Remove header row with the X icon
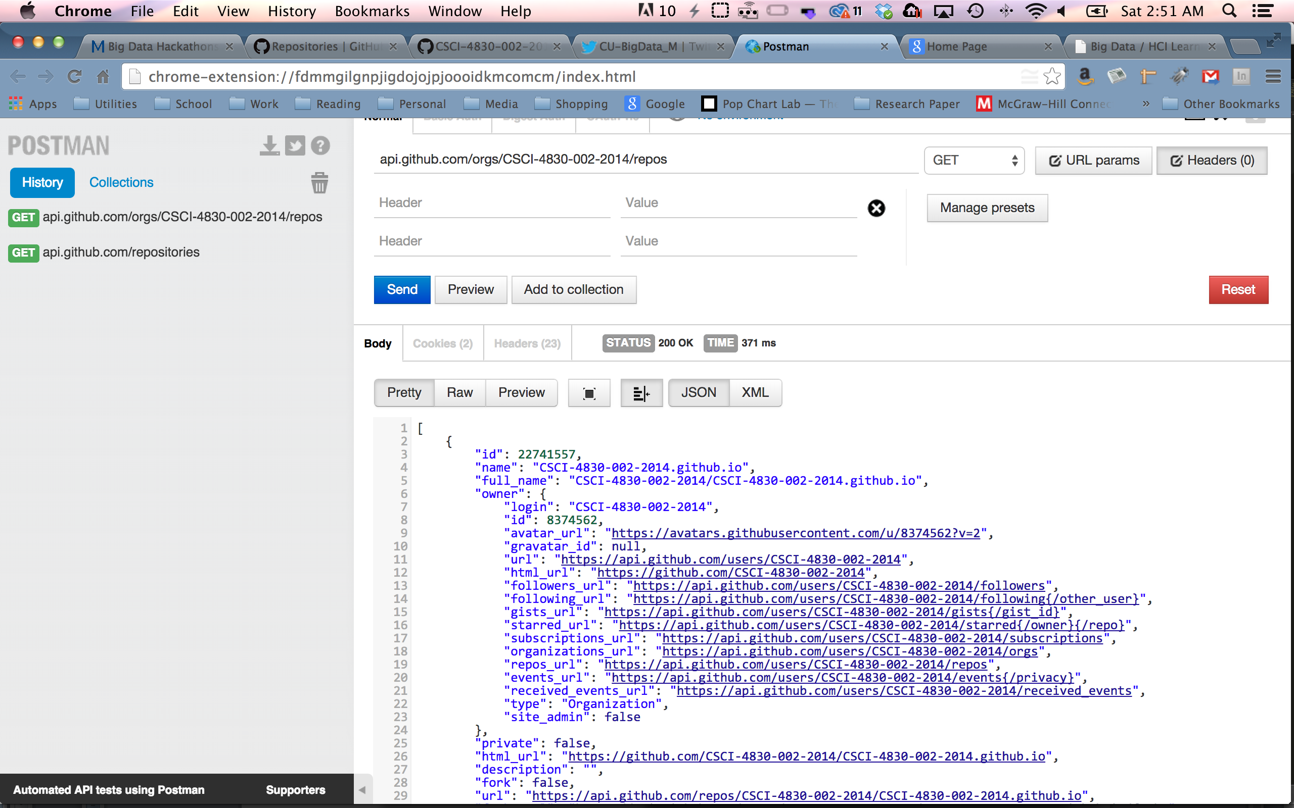Image resolution: width=1294 pixels, height=808 pixels. click(876, 208)
